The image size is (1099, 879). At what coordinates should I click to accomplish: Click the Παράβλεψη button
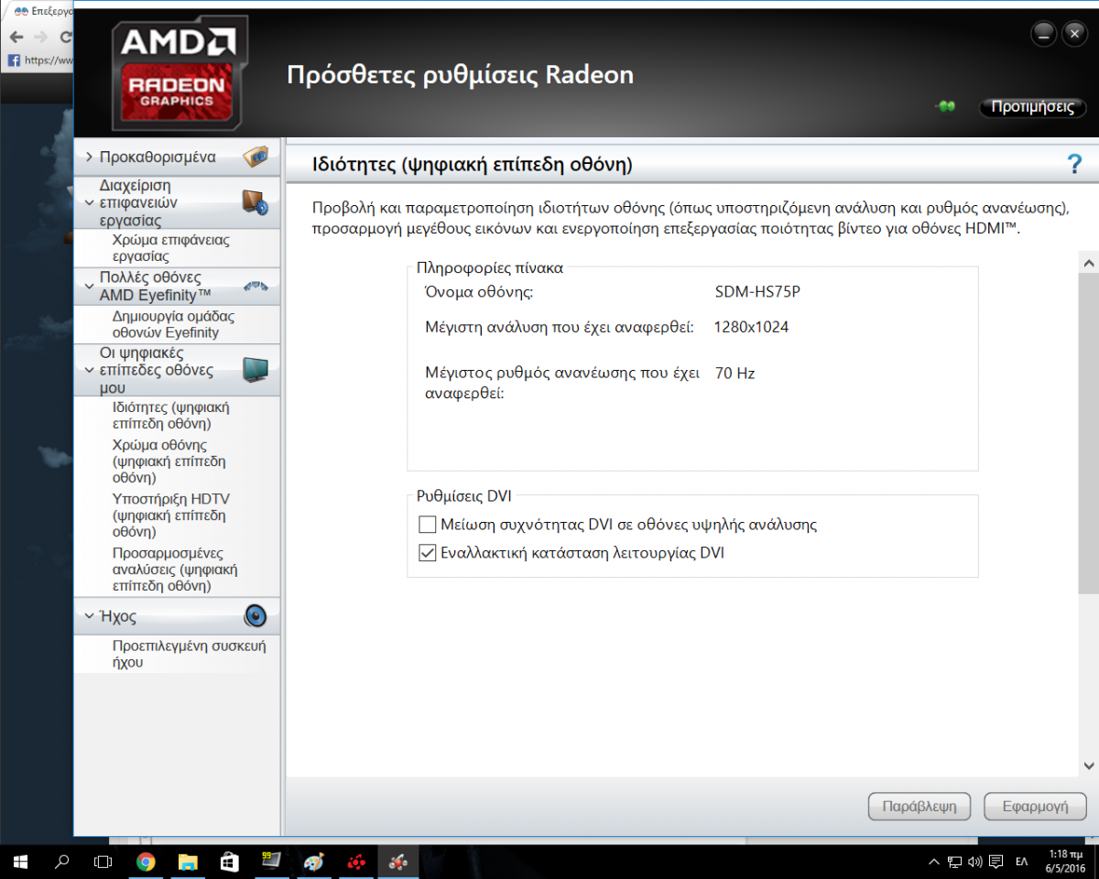click(x=919, y=807)
